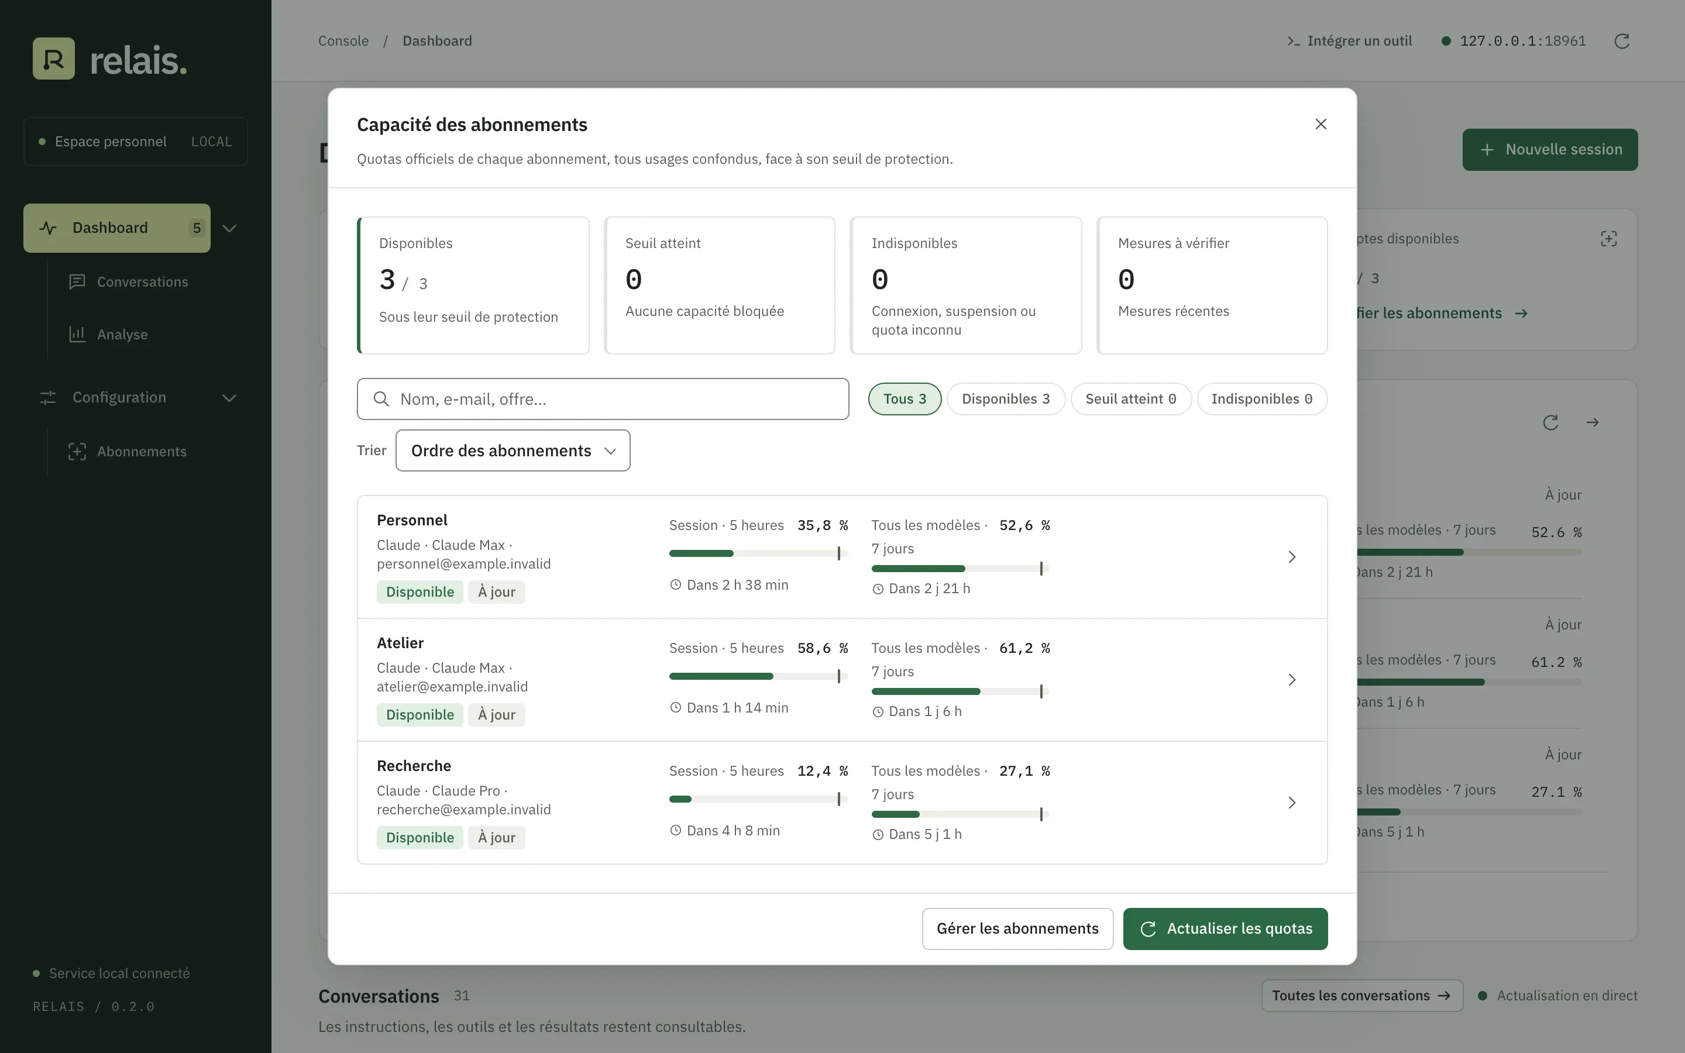Open Toutes les conversations link
The height and width of the screenshot is (1053, 1685).
pyautogui.click(x=1362, y=996)
